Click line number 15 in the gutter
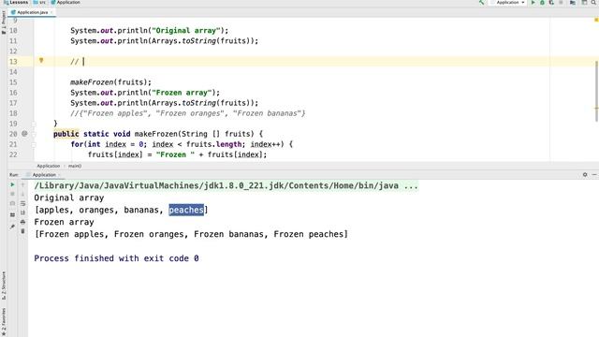 pyautogui.click(x=13, y=82)
